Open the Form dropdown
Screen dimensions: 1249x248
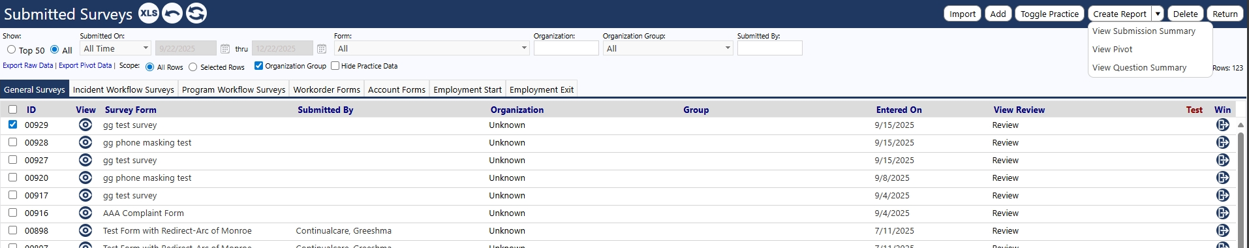[431, 48]
